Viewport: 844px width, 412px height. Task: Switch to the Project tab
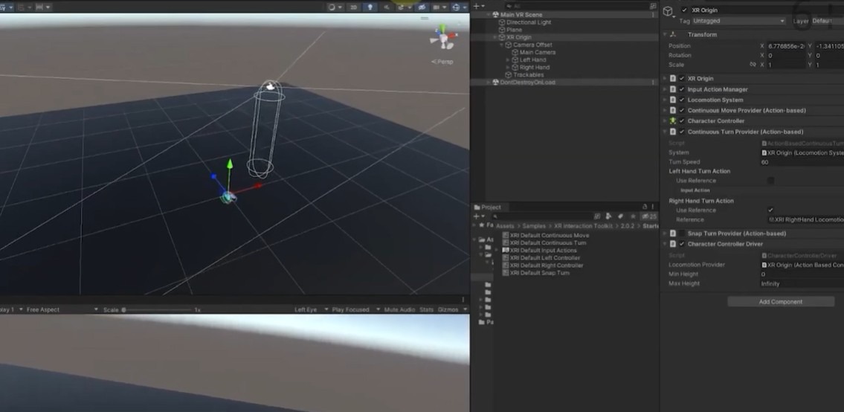[488, 207]
